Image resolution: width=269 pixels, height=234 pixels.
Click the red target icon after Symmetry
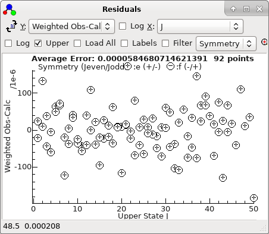[264, 42]
